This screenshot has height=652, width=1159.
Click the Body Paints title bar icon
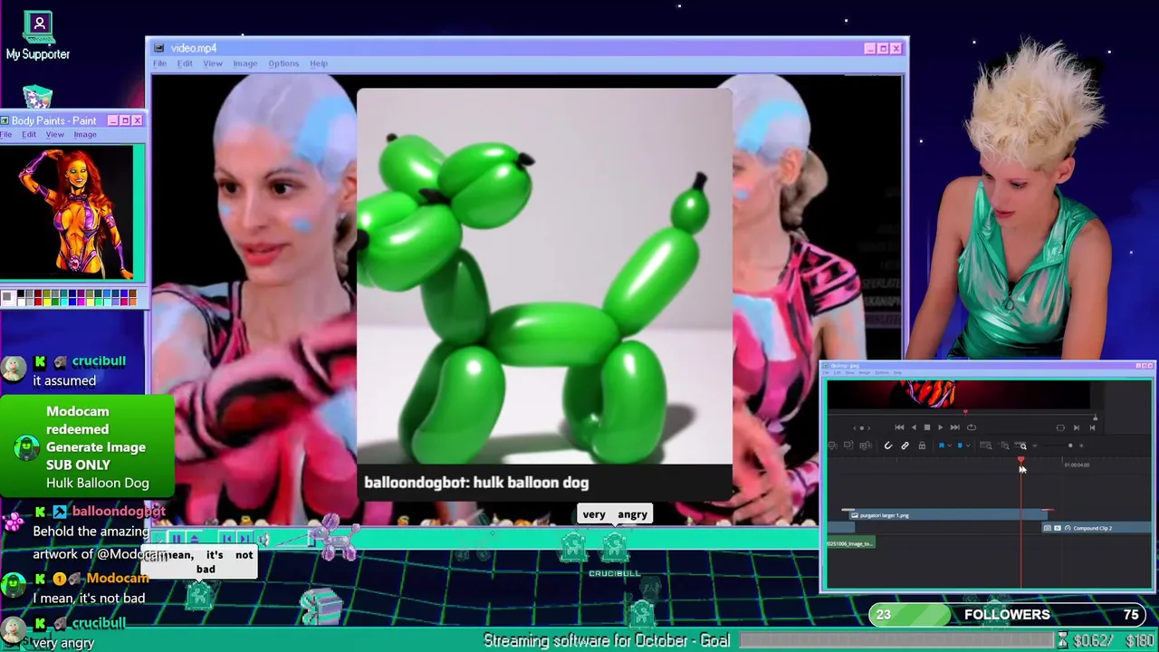[5, 120]
